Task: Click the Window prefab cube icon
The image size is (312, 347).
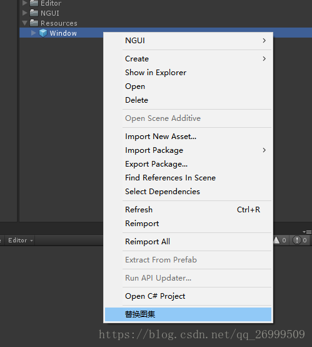Action: point(43,33)
